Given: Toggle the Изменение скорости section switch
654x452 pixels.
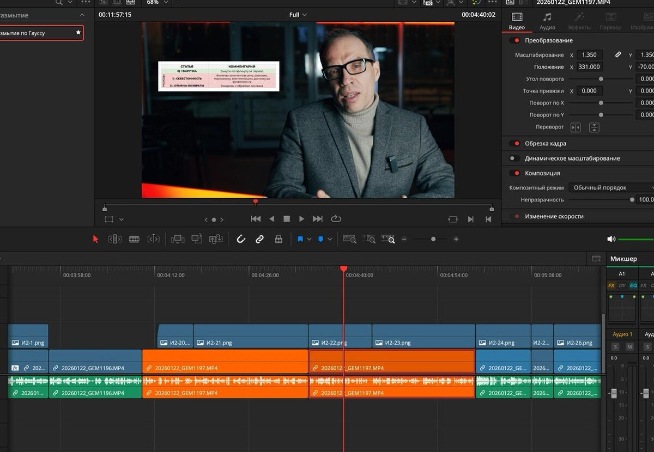Looking at the screenshot, I should click(x=514, y=216).
